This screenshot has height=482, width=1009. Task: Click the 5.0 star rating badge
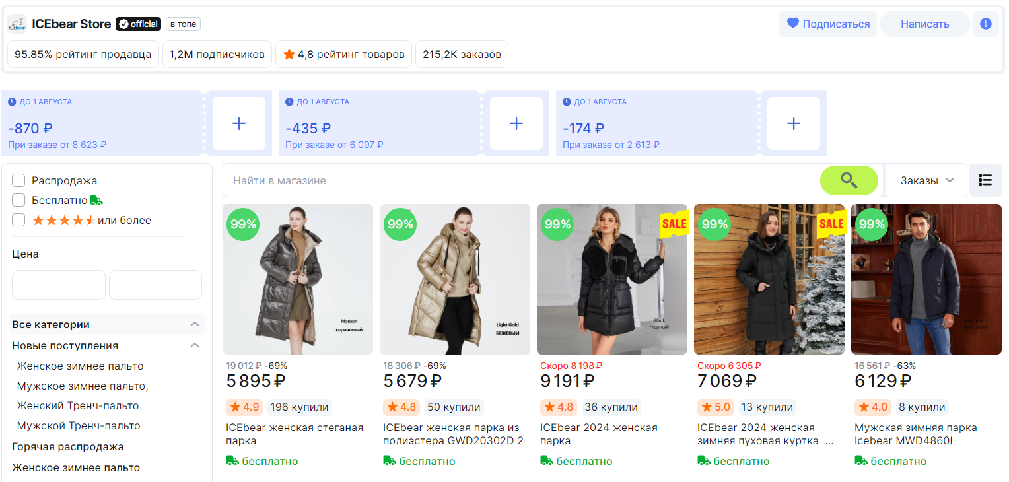coord(716,407)
